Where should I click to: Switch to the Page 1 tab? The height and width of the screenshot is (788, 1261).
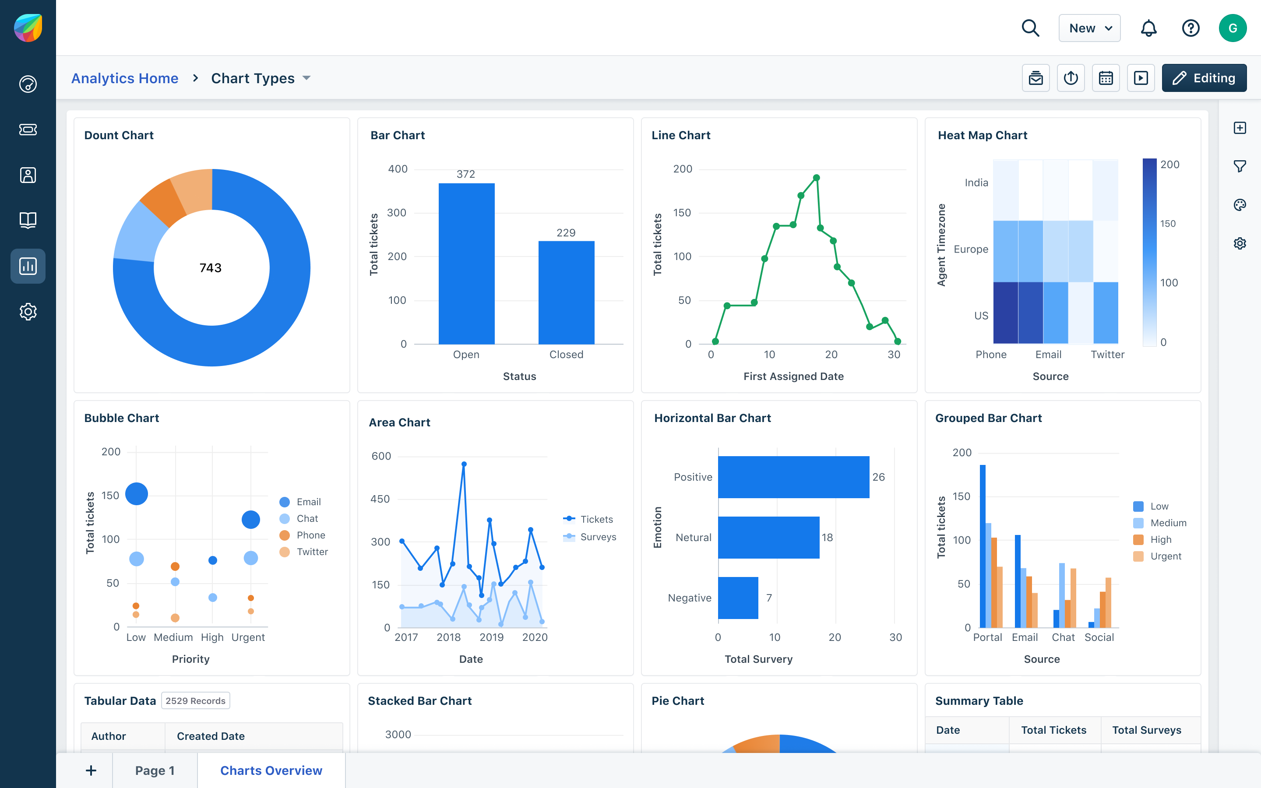pyautogui.click(x=155, y=770)
